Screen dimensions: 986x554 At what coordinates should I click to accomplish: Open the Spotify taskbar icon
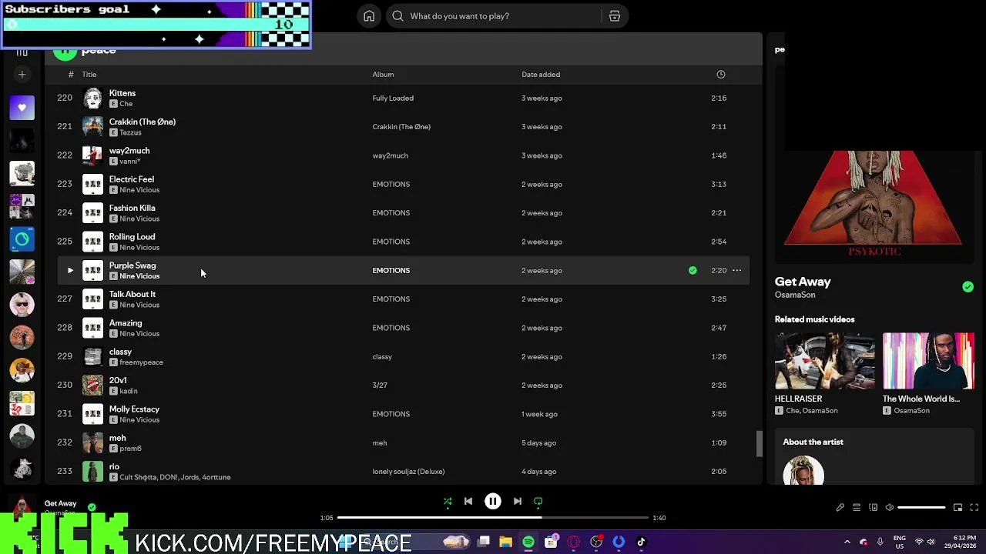click(528, 542)
